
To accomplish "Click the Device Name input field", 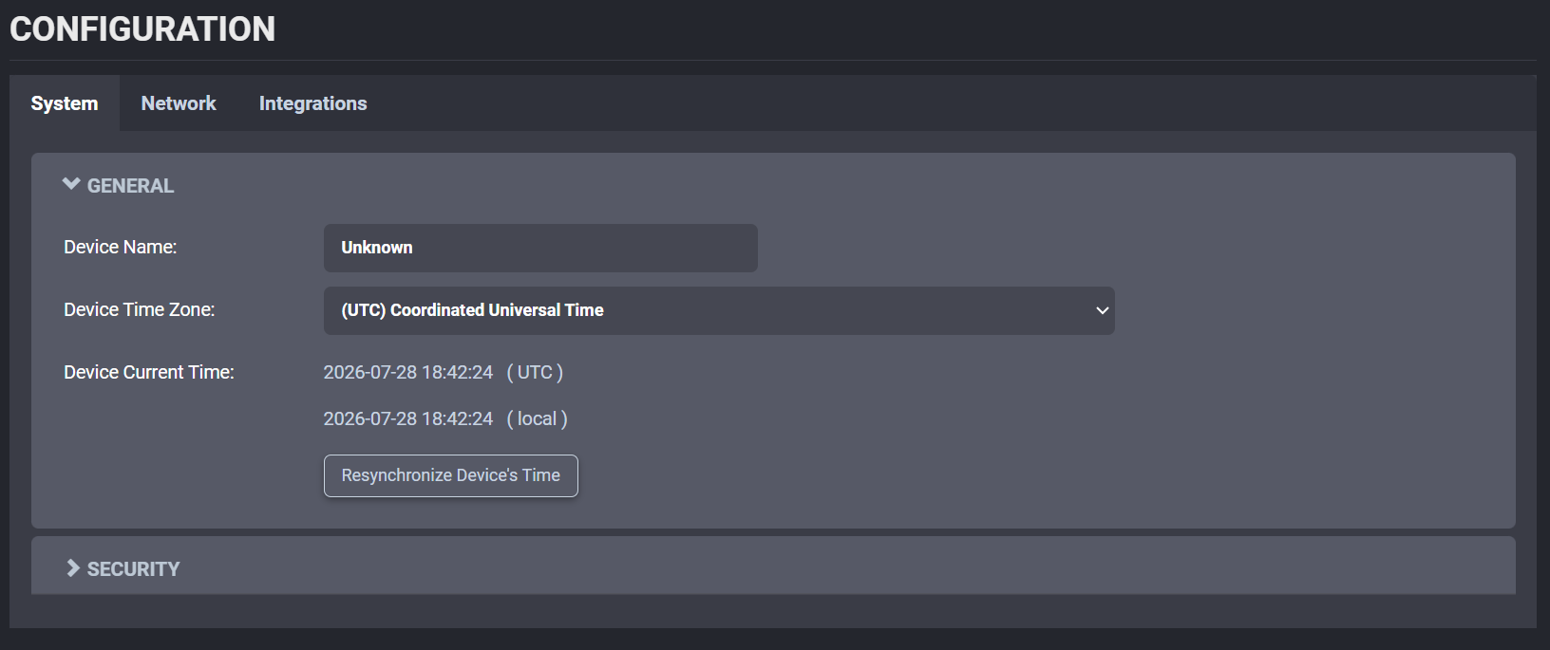I will tap(540, 248).
